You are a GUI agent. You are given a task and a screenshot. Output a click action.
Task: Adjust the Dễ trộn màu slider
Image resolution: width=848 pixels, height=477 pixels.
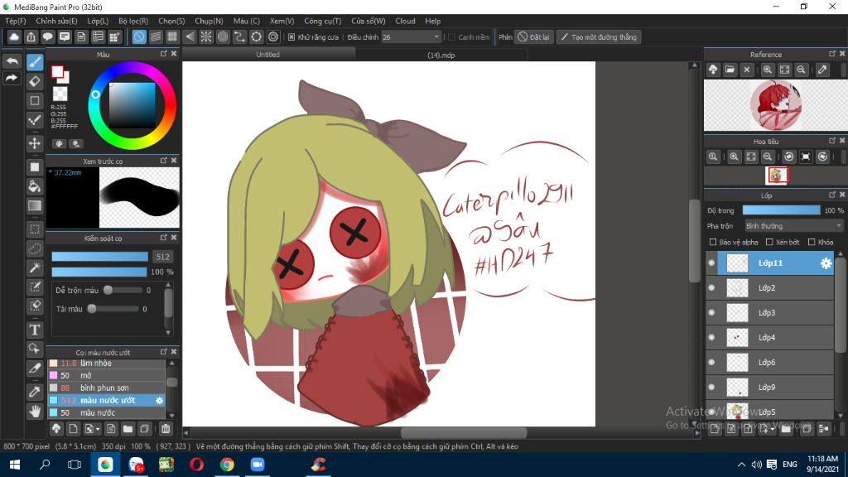(124, 291)
